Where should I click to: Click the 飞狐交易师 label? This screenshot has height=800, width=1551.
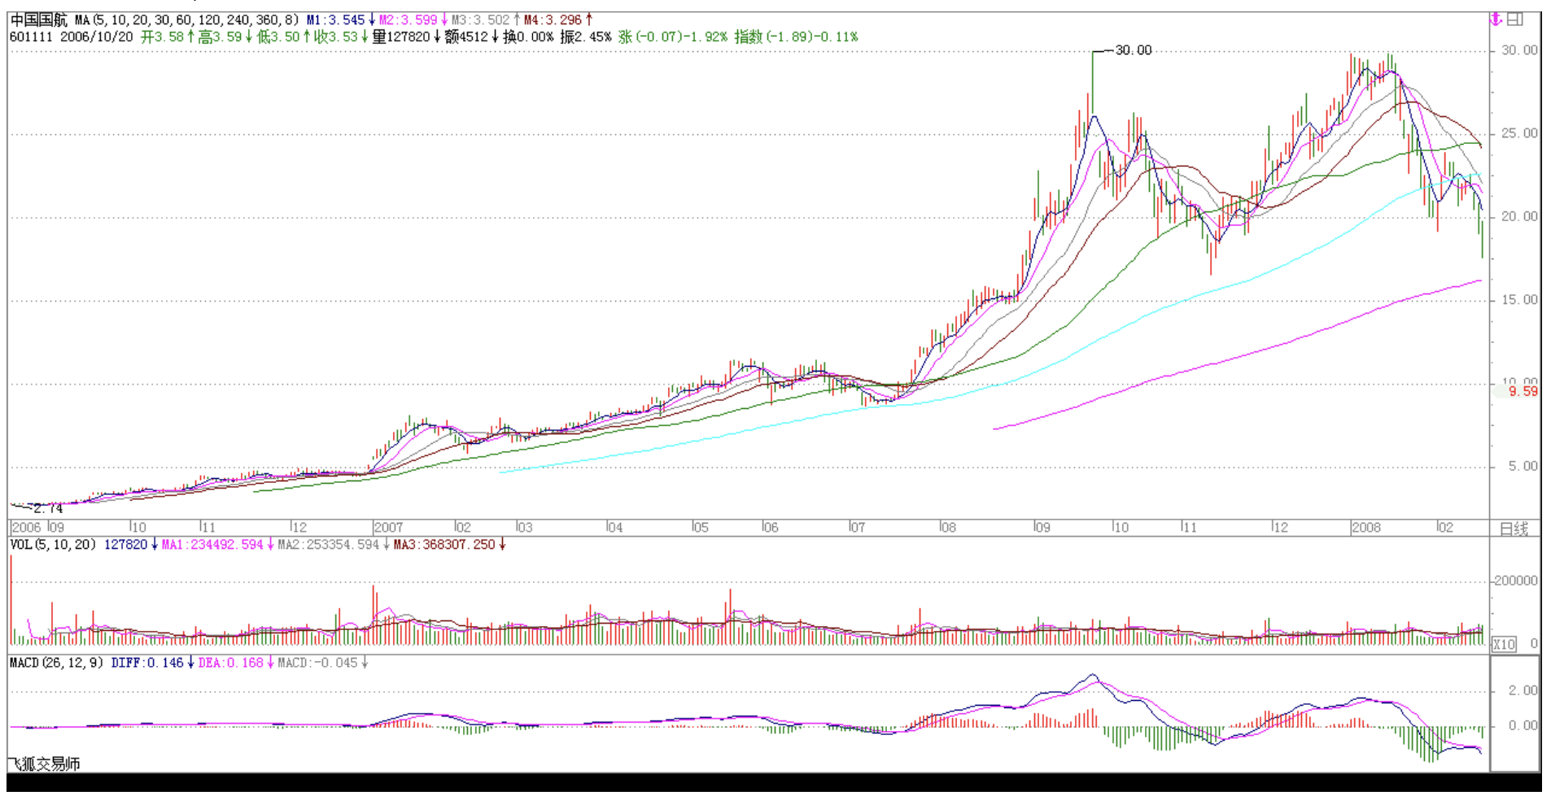pos(45,763)
